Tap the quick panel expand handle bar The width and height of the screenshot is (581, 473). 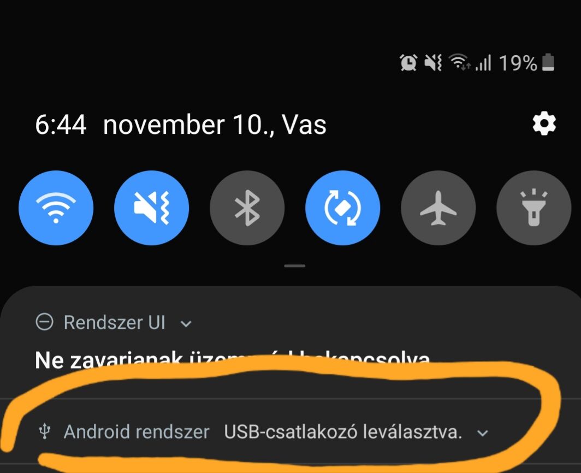click(295, 266)
